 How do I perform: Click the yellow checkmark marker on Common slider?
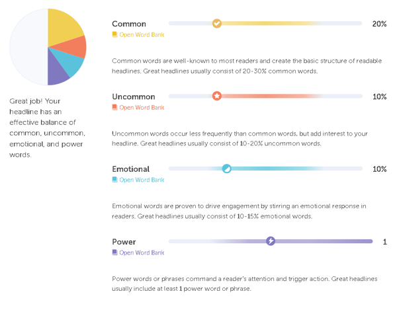(217, 24)
